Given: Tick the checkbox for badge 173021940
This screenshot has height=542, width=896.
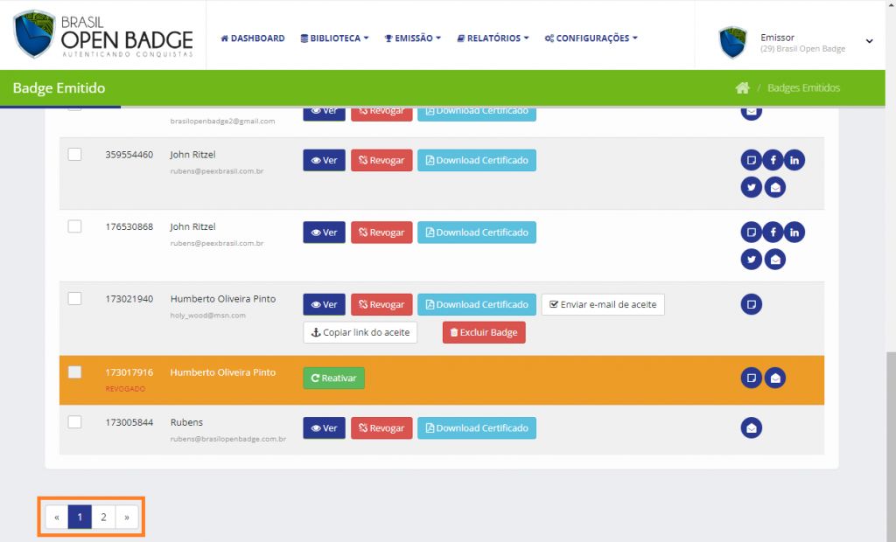Looking at the screenshot, I should click(x=75, y=299).
